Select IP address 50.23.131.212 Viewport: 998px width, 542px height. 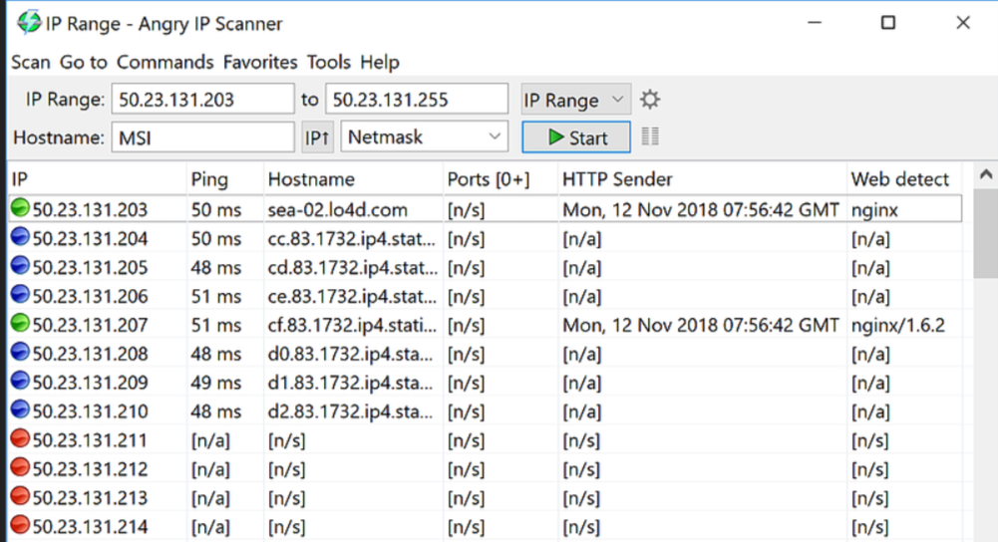click(x=91, y=469)
